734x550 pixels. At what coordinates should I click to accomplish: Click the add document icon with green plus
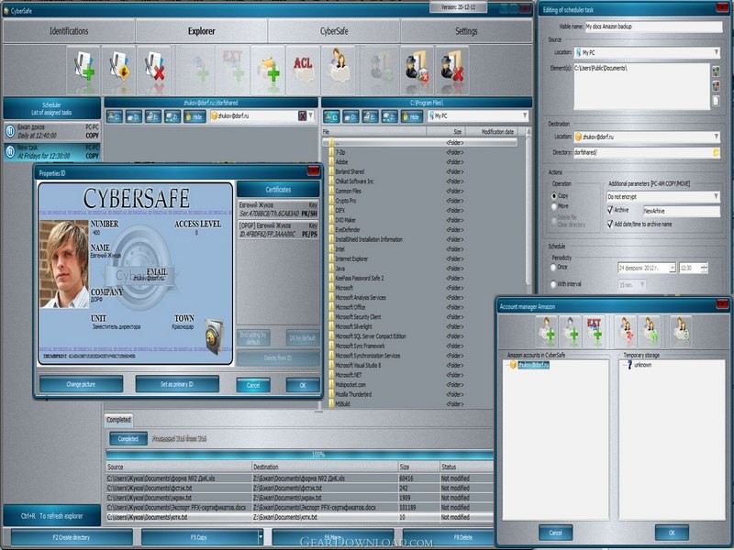point(83,71)
